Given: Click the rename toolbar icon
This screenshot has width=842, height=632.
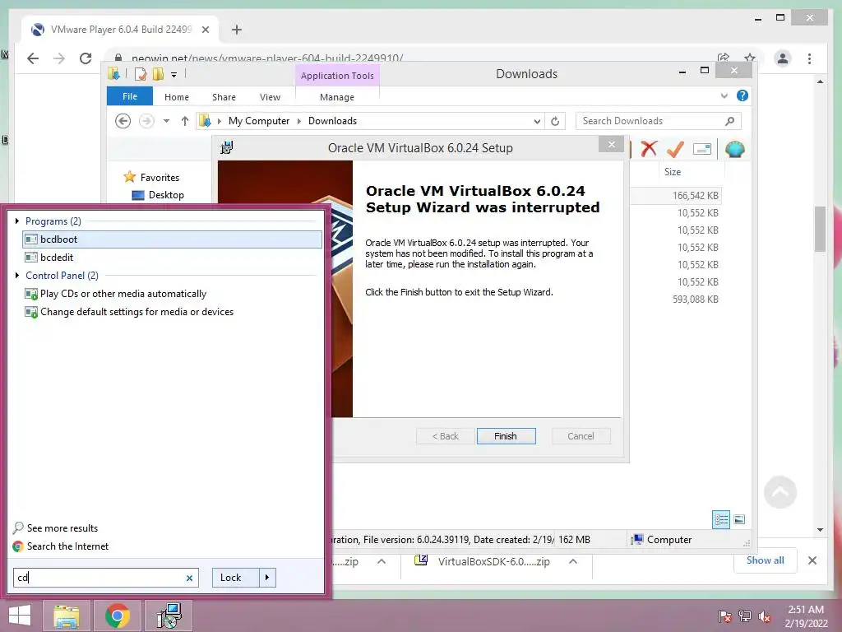Looking at the screenshot, I should click(702, 149).
